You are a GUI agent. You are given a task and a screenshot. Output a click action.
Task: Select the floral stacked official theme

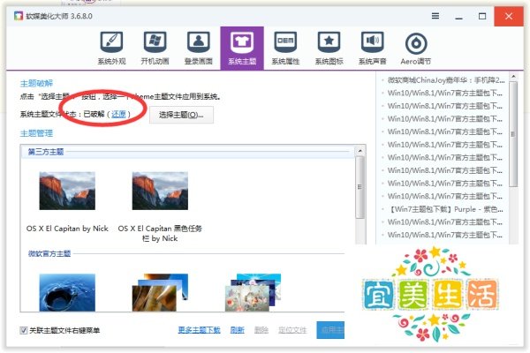point(253,292)
